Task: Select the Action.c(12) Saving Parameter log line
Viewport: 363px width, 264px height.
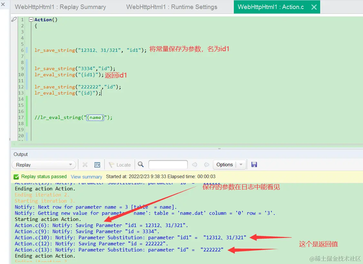Action: [x=91, y=244]
